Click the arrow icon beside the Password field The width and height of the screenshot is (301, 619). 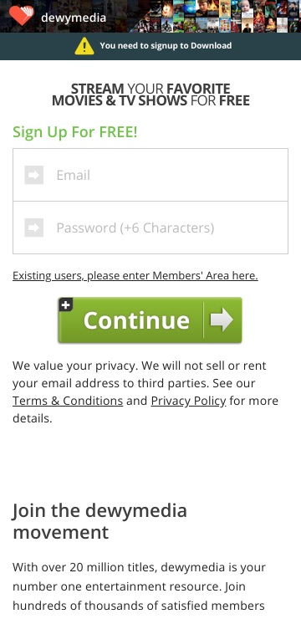click(34, 228)
